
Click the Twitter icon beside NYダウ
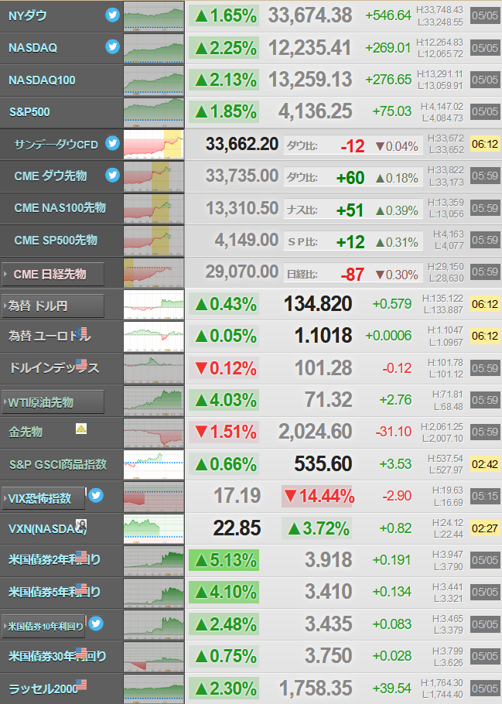(113, 15)
